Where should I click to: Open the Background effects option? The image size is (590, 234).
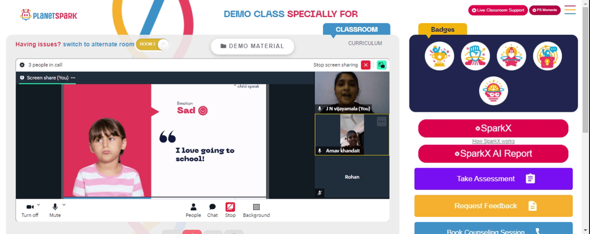point(256,210)
